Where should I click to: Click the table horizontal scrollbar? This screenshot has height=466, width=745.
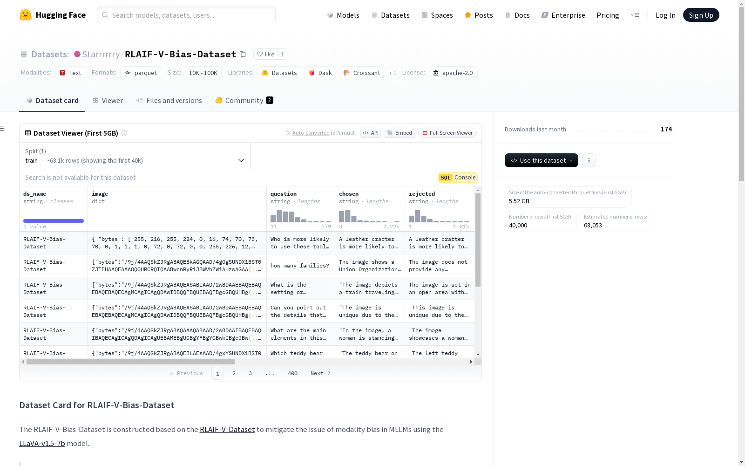130,362
